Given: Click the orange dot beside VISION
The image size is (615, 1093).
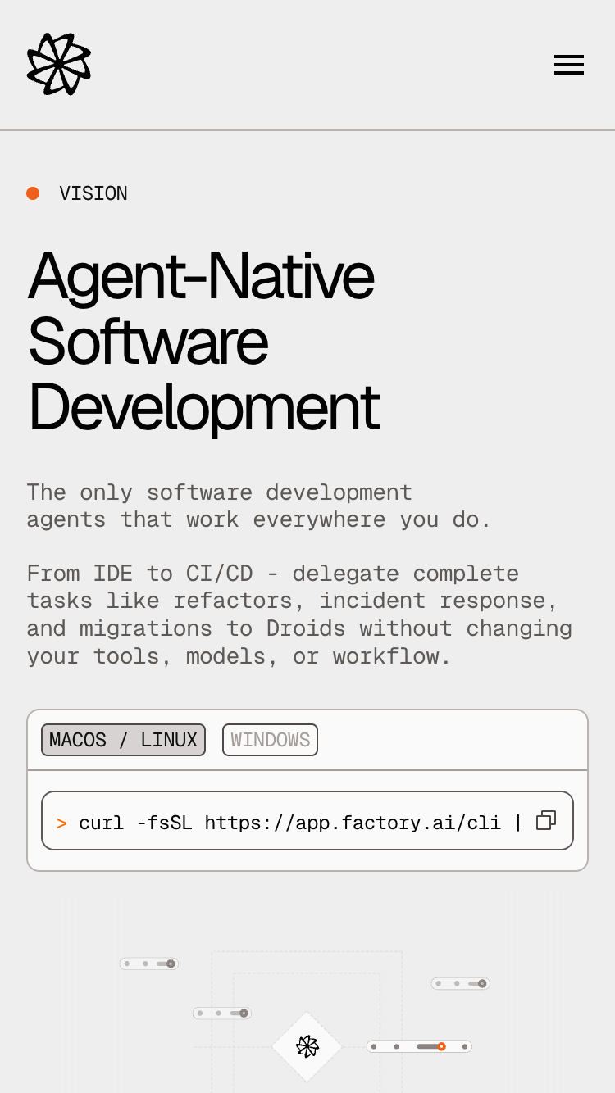Looking at the screenshot, I should click(x=33, y=193).
